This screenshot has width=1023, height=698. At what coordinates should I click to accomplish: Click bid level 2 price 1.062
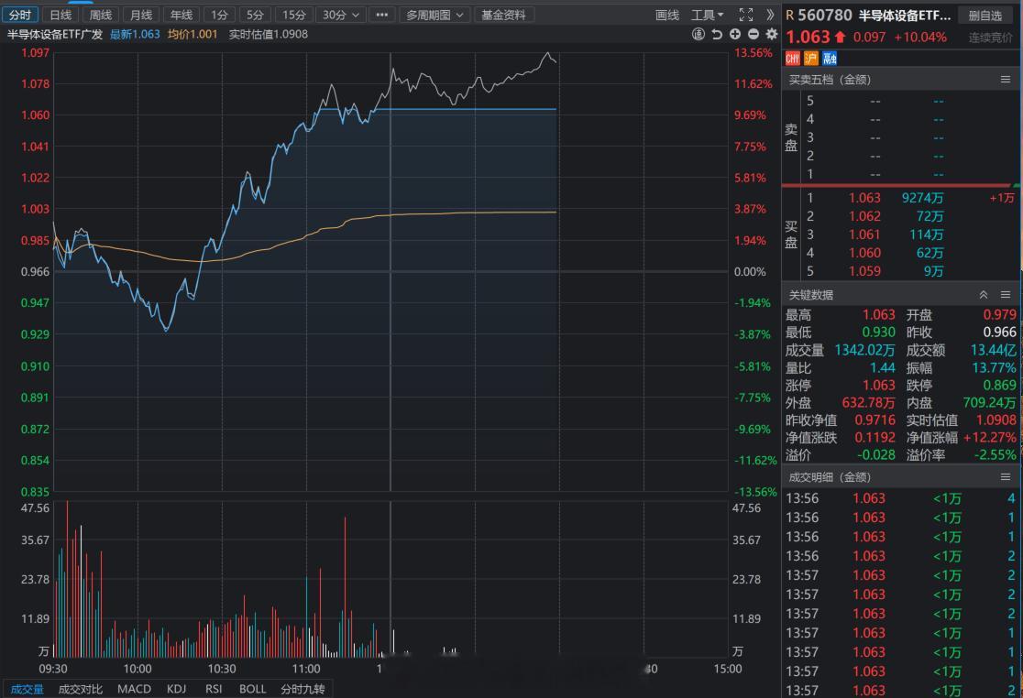pyautogui.click(x=864, y=216)
